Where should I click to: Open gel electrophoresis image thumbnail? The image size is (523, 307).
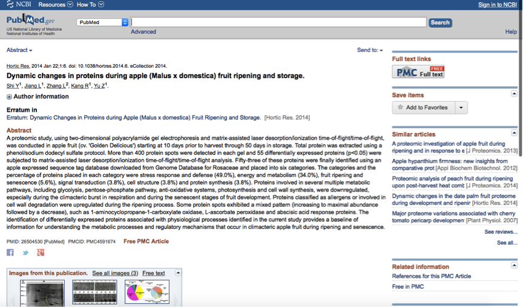pyautogui.click(x=42, y=293)
